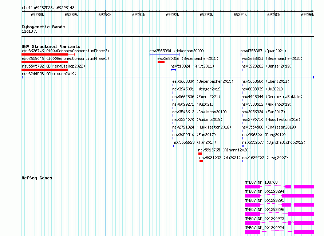Select nsv5552577 (ByrskaBishop2022) label
The height and width of the screenshot is (236, 324).
click(x=274, y=142)
